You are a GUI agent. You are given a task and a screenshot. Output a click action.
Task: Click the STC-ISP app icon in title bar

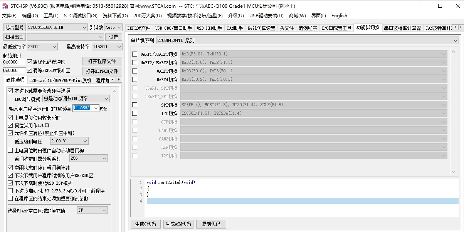tap(5, 6)
